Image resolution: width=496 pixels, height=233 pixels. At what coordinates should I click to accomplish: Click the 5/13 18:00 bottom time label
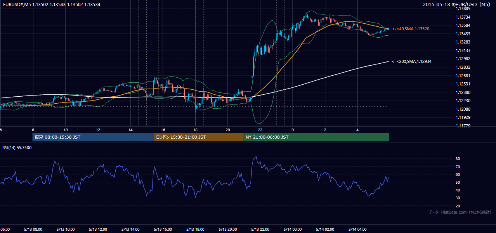coord(195,230)
